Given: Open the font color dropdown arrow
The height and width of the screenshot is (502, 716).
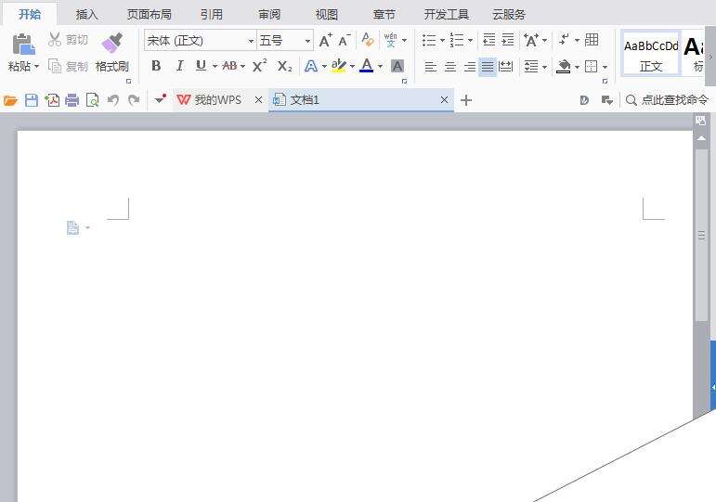Looking at the screenshot, I should click(x=380, y=67).
